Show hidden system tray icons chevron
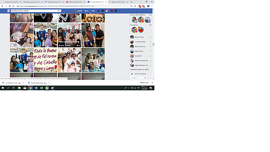This screenshot has width=270, height=152. pyautogui.click(x=130, y=88)
